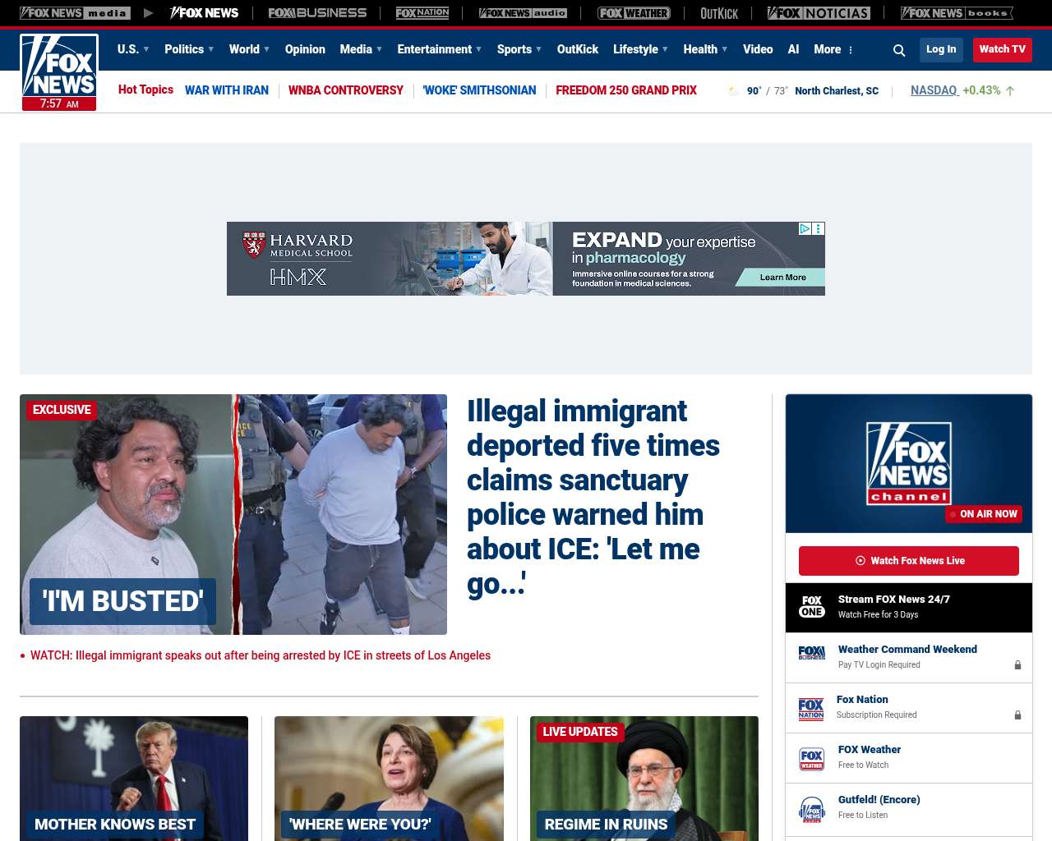The image size is (1052, 841).
Task: Open REGIME IN RUINS live updates thumbnail
Action: point(644,779)
